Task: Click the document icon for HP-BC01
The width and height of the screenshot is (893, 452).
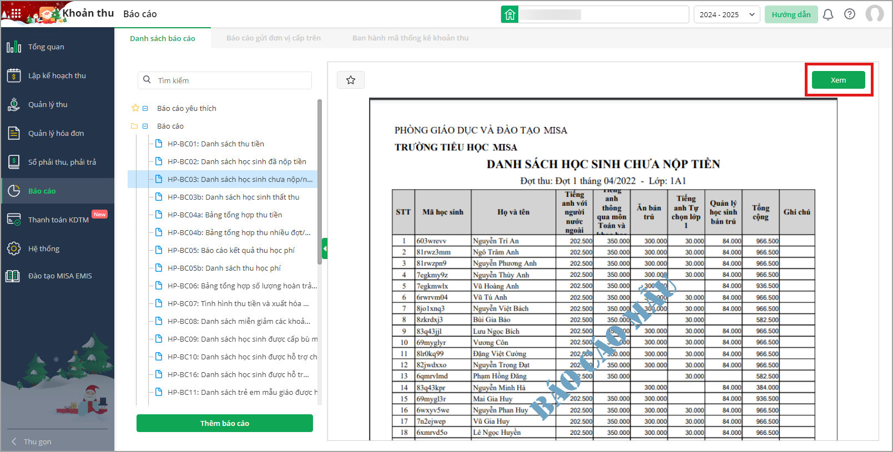Action: pyautogui.click(x=159, y=144)
